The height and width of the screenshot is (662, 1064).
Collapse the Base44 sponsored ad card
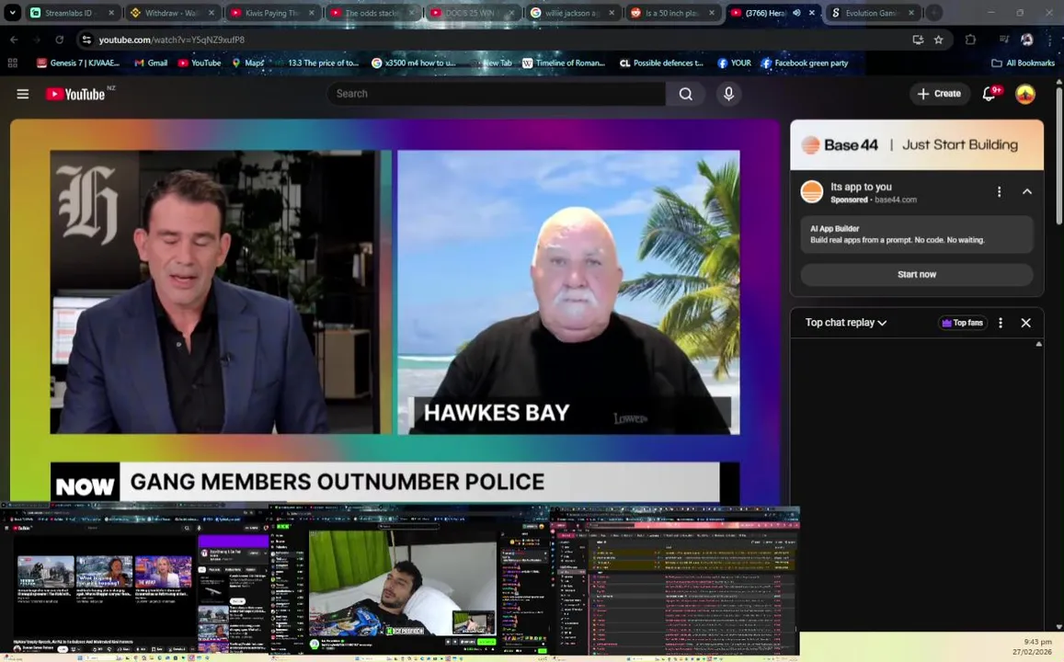coord(1026,192)
